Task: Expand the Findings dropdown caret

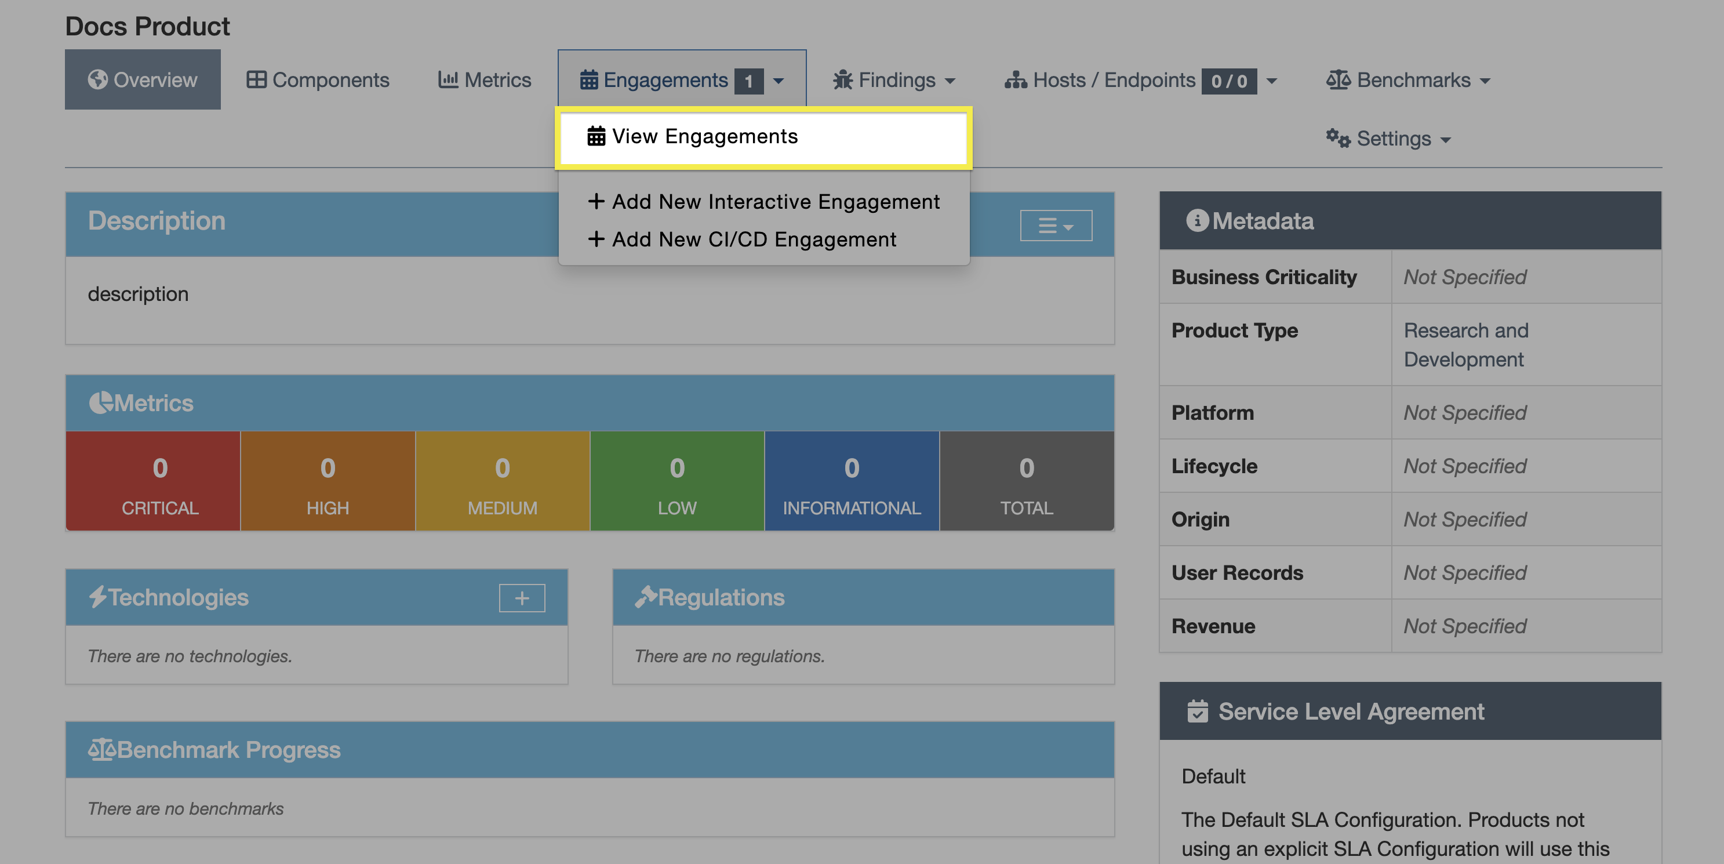Action: tap(950, 81)
